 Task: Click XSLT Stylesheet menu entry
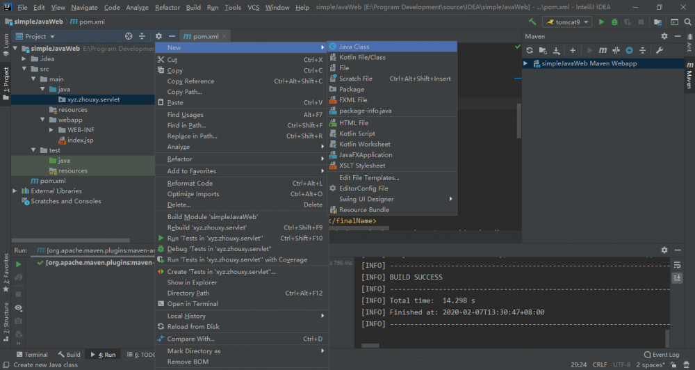coord(392,166)
